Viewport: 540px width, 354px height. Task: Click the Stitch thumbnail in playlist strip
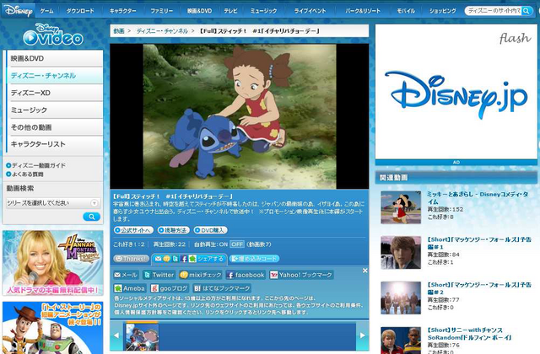click(143, 336)
